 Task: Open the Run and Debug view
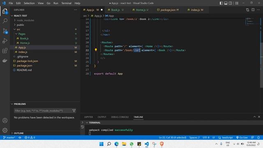[5, 41]
